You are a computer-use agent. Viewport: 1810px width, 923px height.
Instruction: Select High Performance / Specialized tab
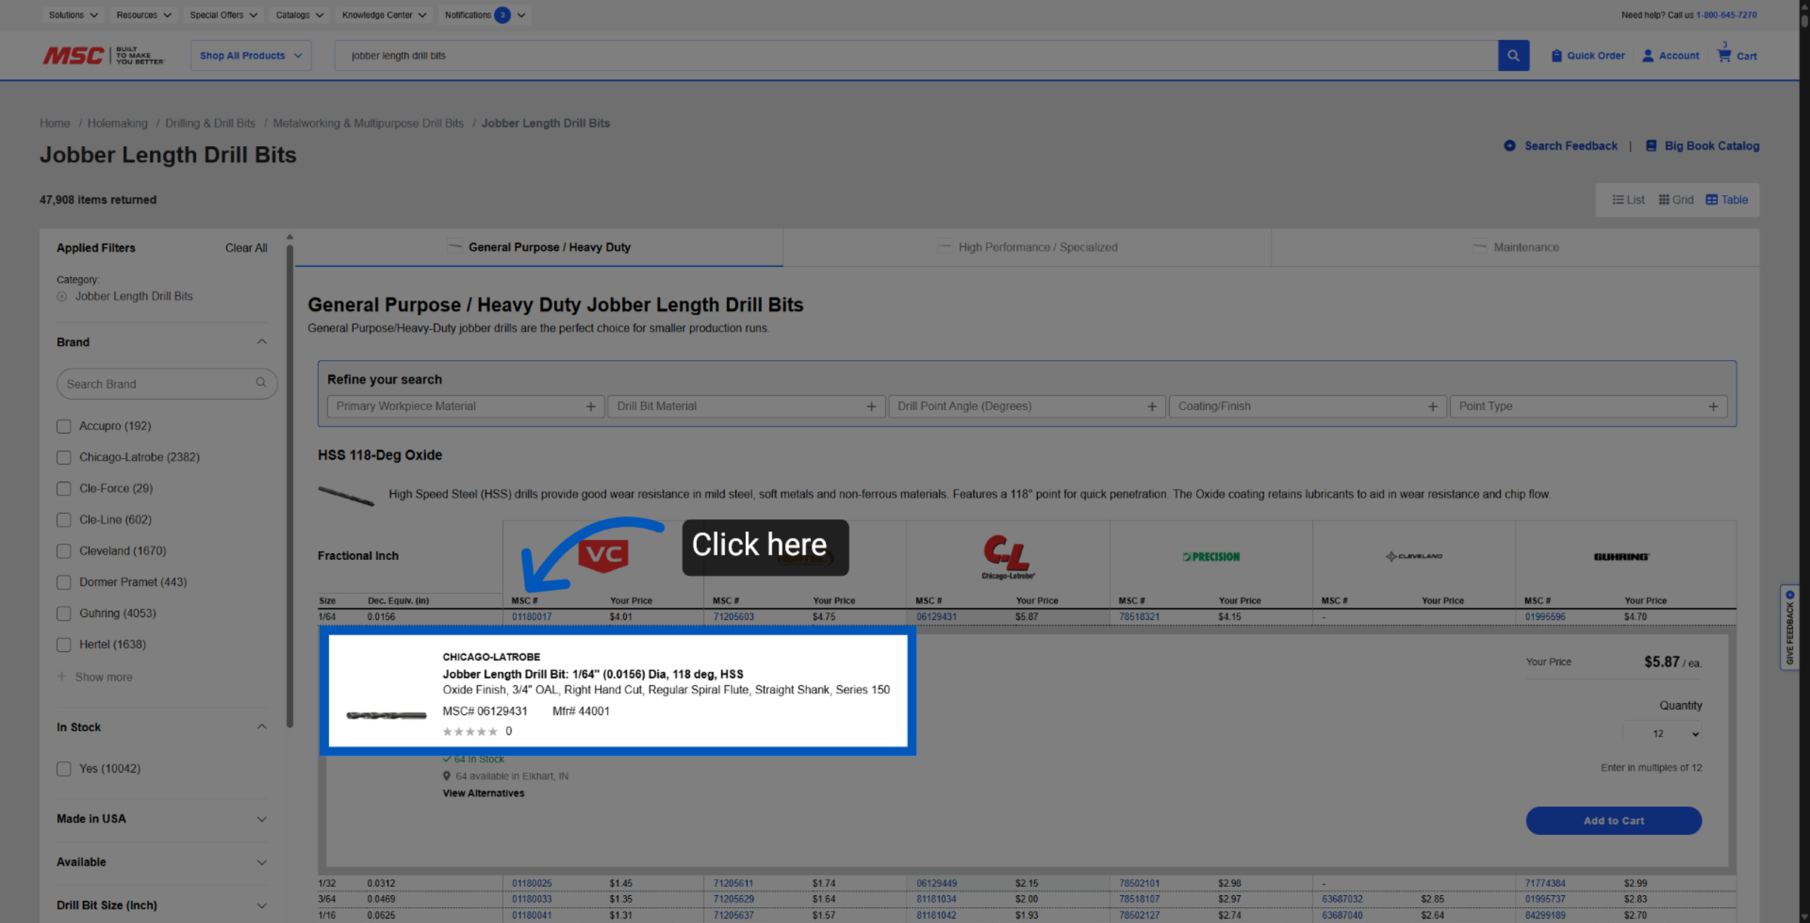(x=1027, y=247)
